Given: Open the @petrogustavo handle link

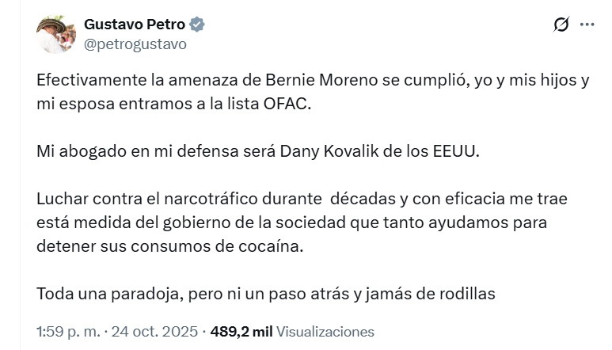Looking at the screenshot, I should point(135,44).
